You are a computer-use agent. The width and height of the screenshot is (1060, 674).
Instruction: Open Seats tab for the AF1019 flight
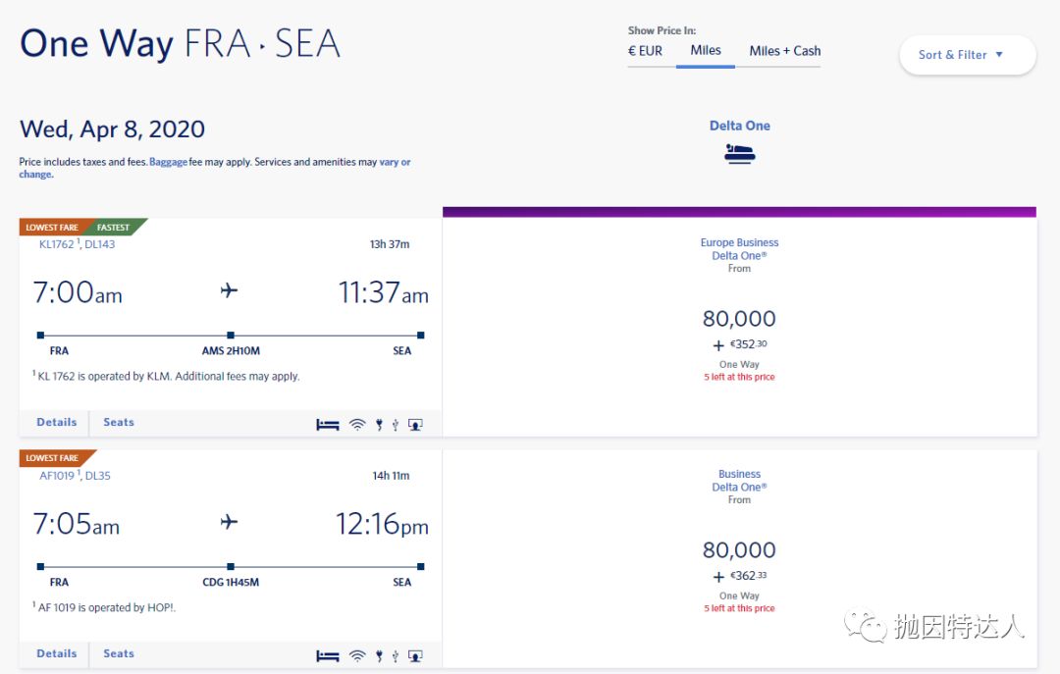point(119,654)
